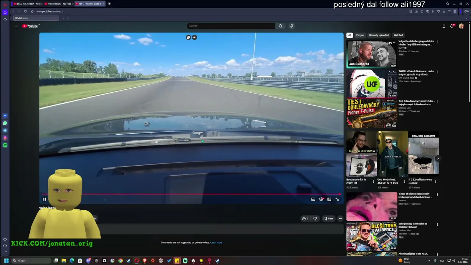This screenshot has height=265, width=471.
Task: Like the video with thumbs up
Action: coord(305,219)
